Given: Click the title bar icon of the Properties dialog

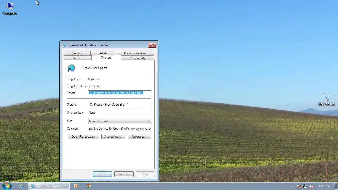Looking at the screenshot, I should coord(64,45).
